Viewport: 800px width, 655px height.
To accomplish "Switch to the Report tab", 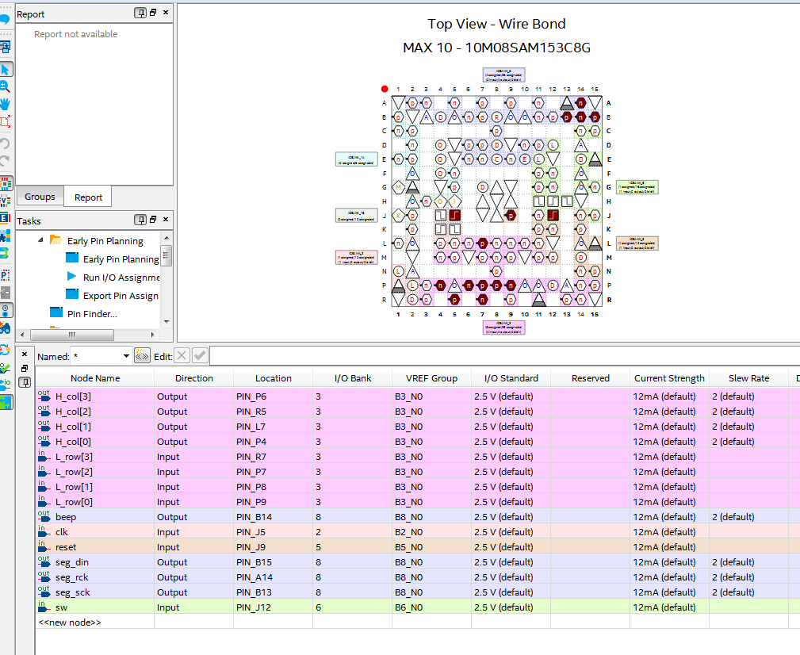I will tap(88, 197).
